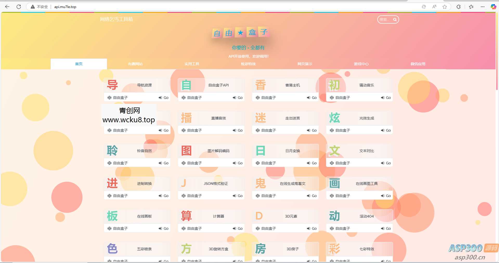Open 骚动音乐 via the 初 icon
The height and width of the screenshot is (263, 499).
tap(334, 85)
